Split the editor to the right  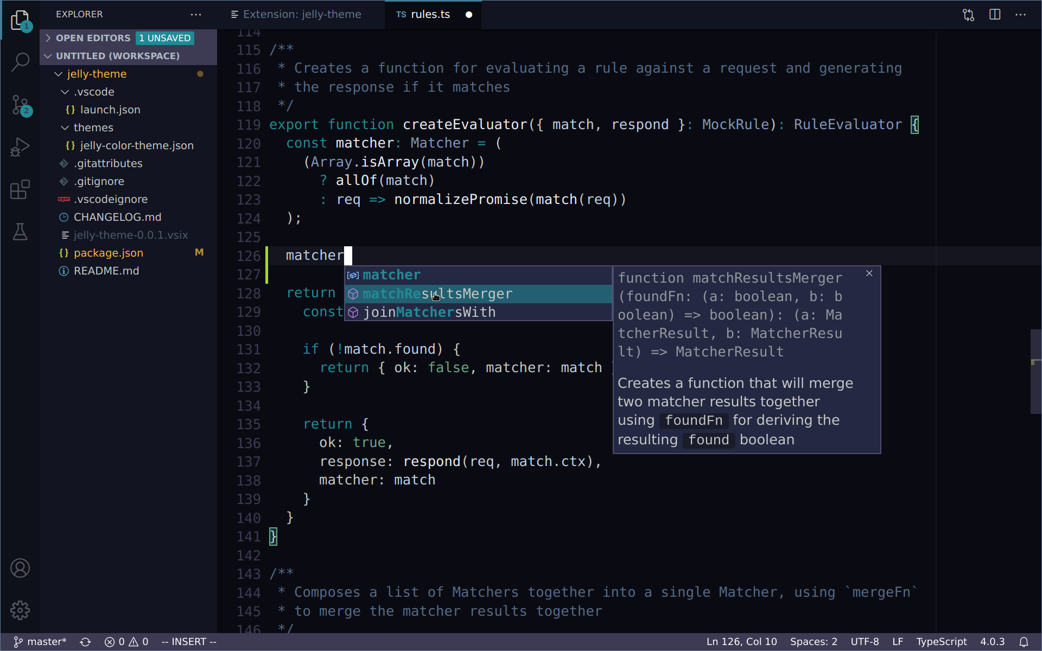pyautogui.click(x=995, y=15)
